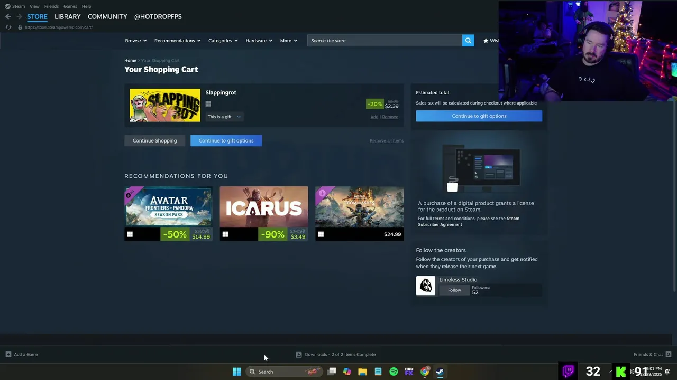This screenshot has height=380, width=677.
Task: Switch to the LIBRARY tab
Action: tap(68, 16)
